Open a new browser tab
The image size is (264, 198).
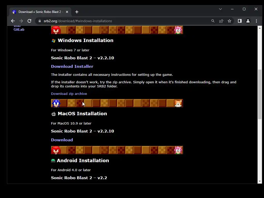(x=77, y=12)
